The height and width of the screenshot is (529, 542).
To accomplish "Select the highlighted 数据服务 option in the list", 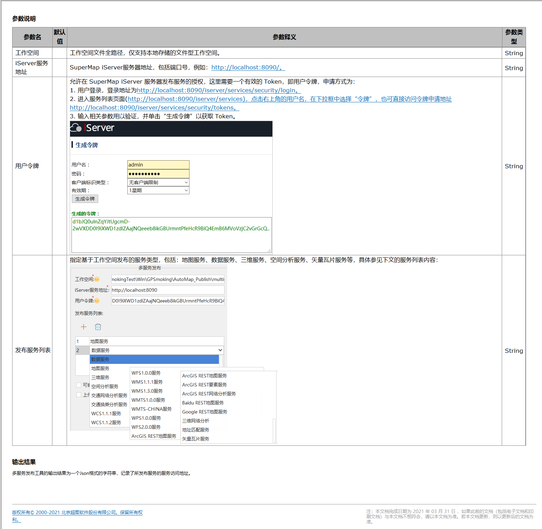I will point(154,359).
